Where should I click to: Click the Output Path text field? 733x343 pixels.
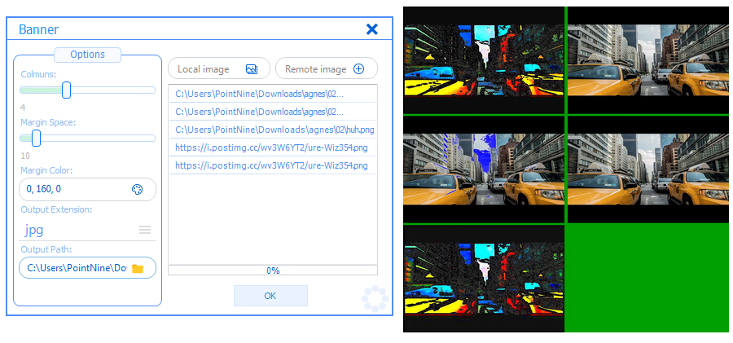(87, 268)
